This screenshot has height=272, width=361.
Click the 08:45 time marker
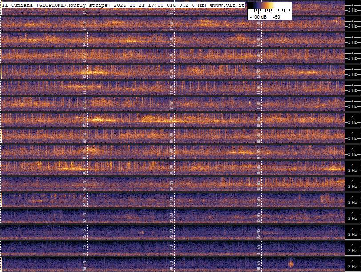click(x=259, y=138)
